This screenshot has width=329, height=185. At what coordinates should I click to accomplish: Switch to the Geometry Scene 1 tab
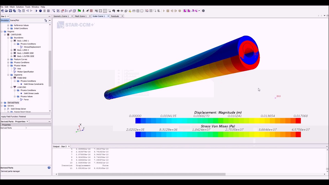click(x=61, y=16)
